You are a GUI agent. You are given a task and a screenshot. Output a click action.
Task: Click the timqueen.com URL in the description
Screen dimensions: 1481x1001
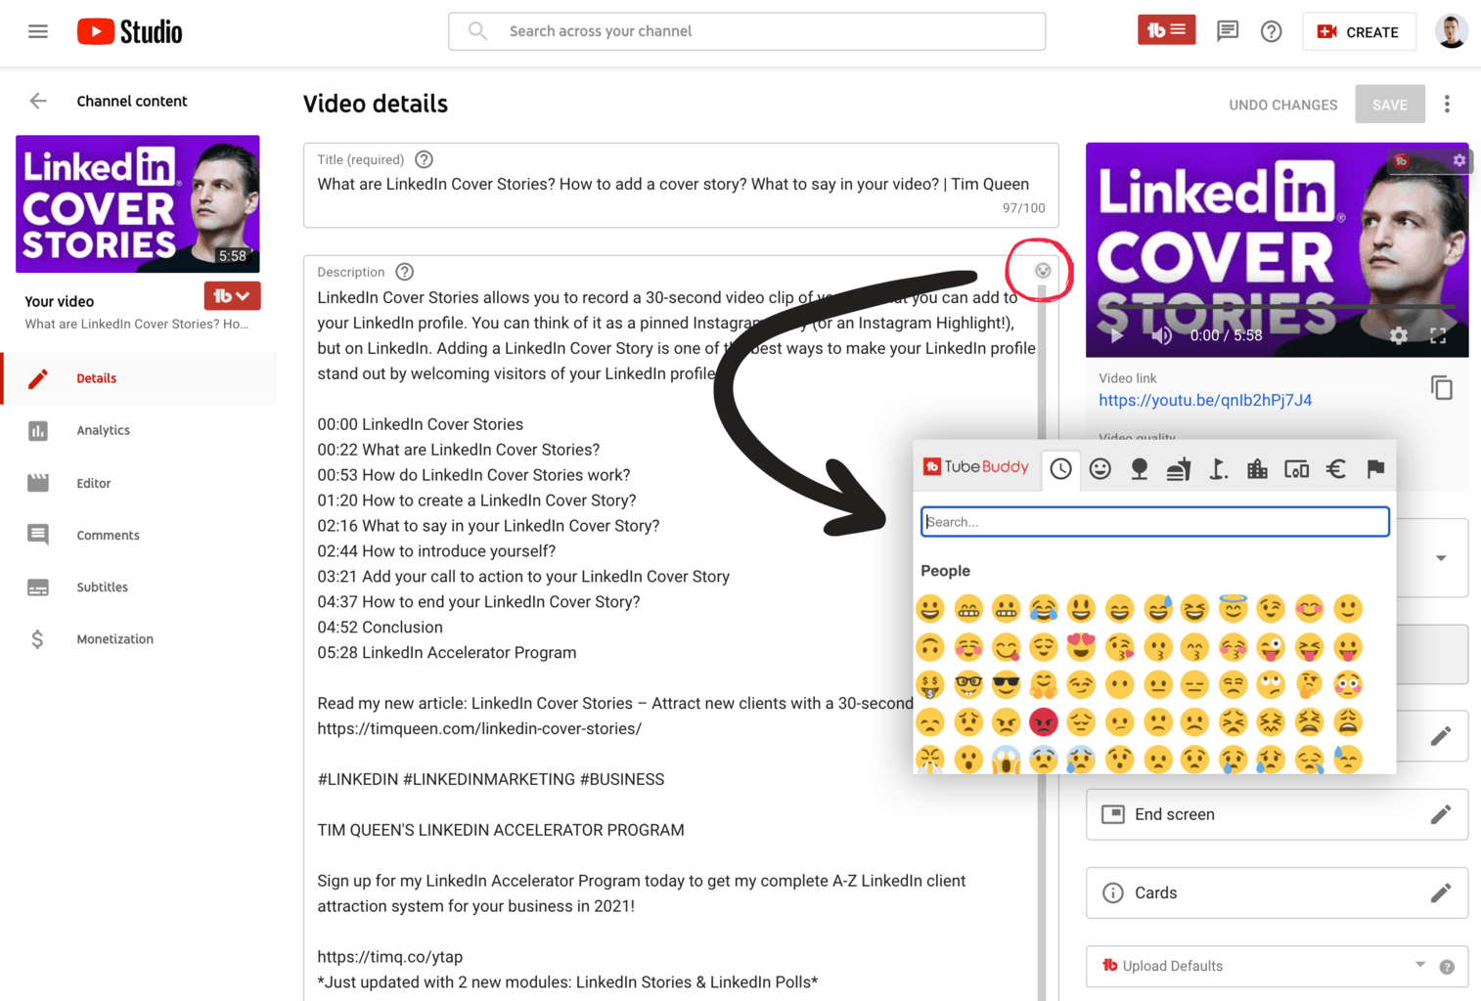pyautogui.click(x=479, y=728)
